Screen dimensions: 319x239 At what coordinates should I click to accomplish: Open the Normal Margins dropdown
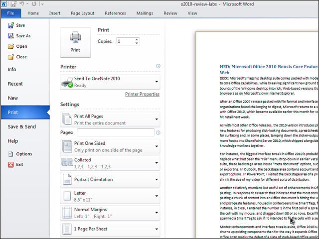(x=110, y=213)
